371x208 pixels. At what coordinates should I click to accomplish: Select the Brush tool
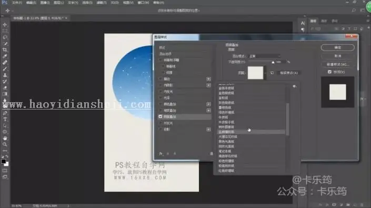tap(5, 69)
